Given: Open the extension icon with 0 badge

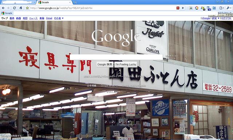Looking at the screenshot, I should 203,8.
